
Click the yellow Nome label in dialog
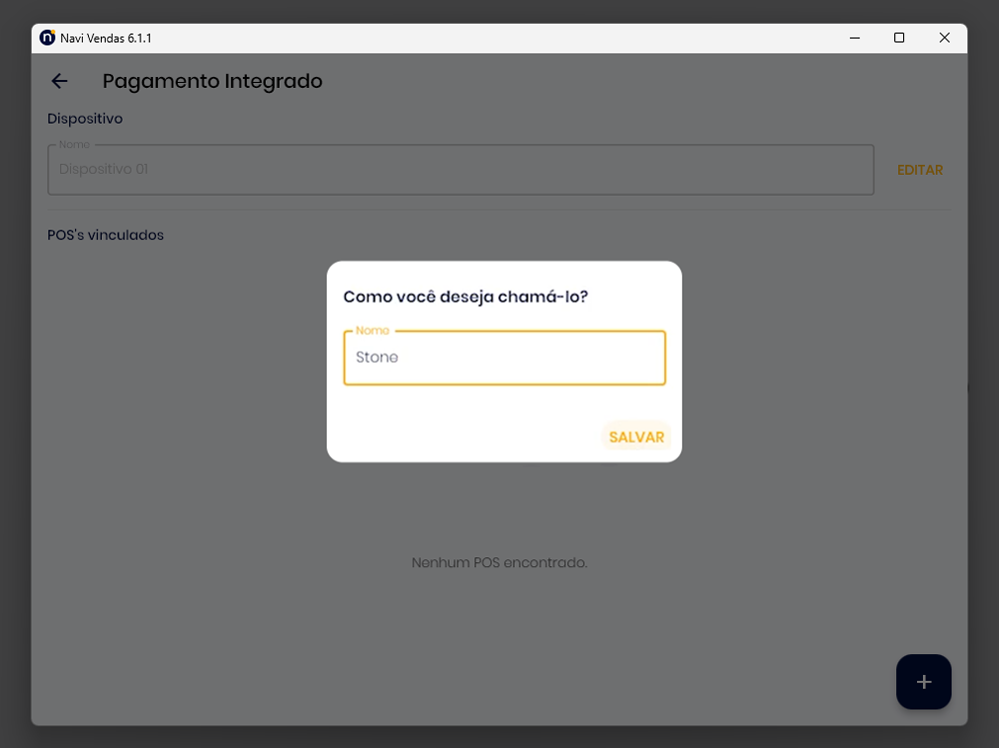point(373,331)
